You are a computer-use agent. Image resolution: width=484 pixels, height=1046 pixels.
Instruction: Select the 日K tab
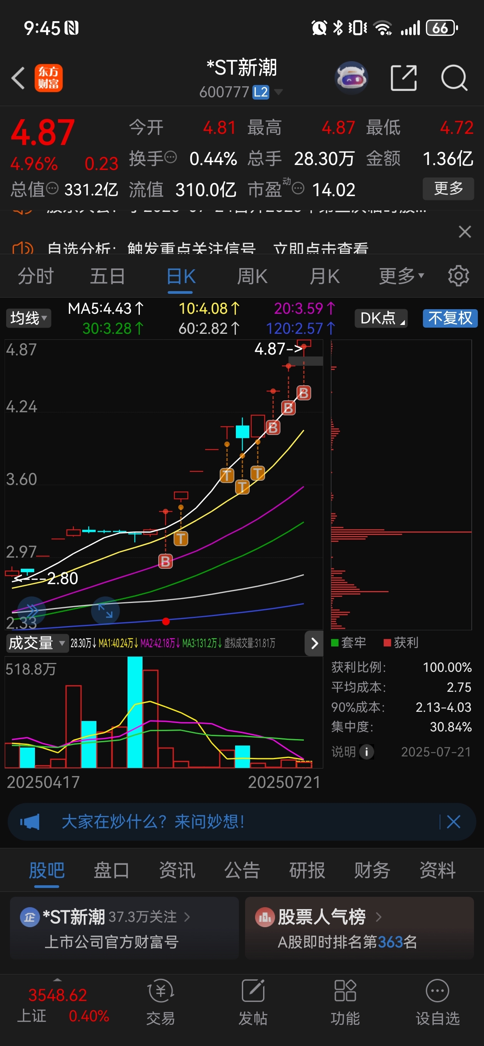[x=181, y=276]
